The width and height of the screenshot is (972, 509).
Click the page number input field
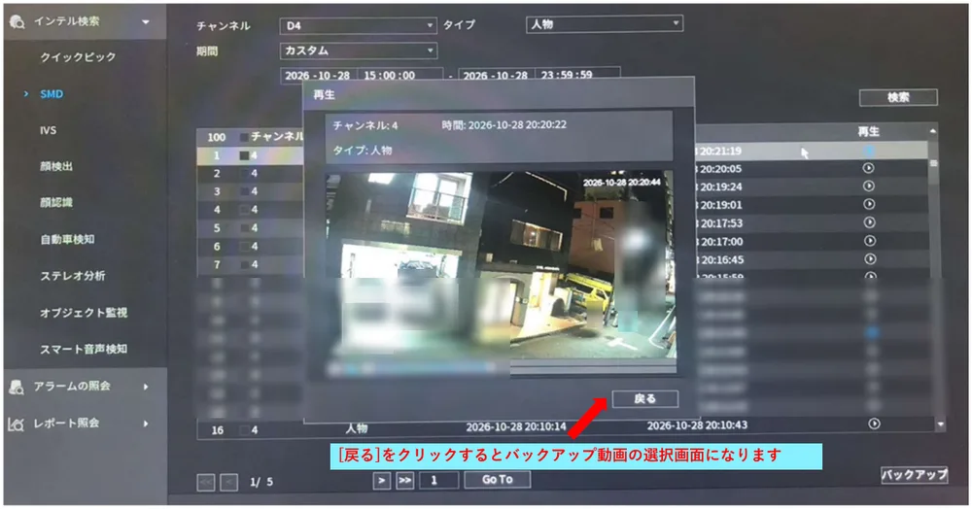(x=439, y=480)
